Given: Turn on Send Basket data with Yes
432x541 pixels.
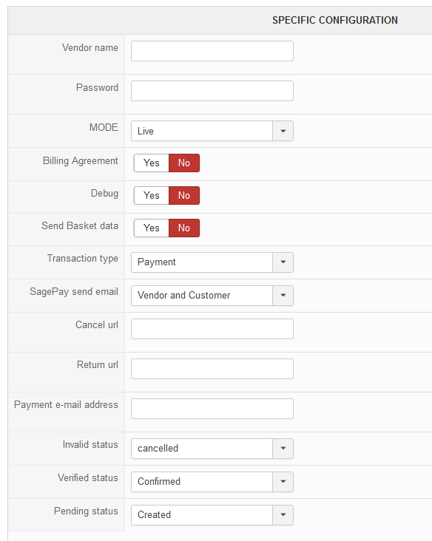Looking at the screenshot, I should [152, 228].
